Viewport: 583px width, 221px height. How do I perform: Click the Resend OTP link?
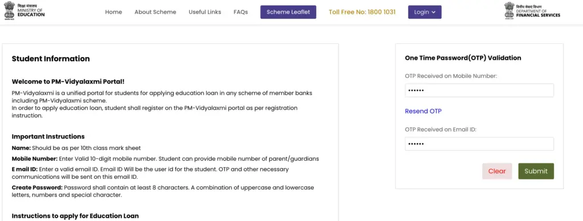423,111
